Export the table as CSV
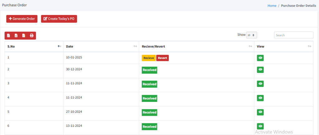This screenshot has width=319, height=135. click(24, 36)
